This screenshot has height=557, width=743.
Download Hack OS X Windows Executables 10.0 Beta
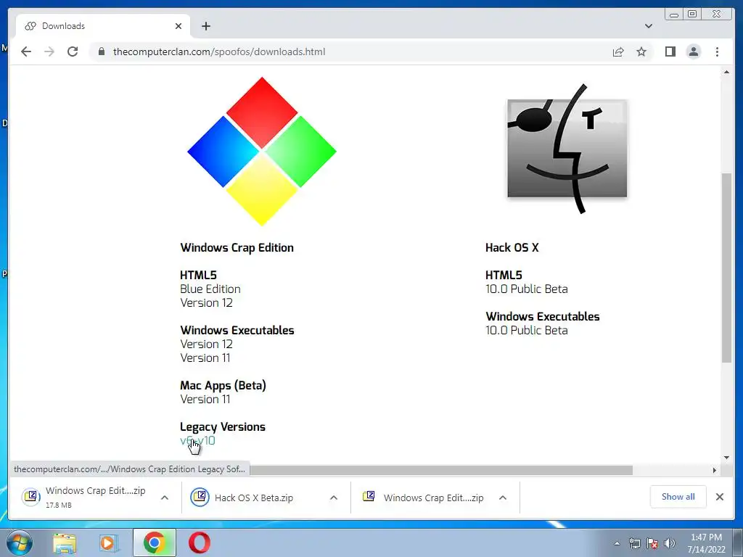coord(527,330)
